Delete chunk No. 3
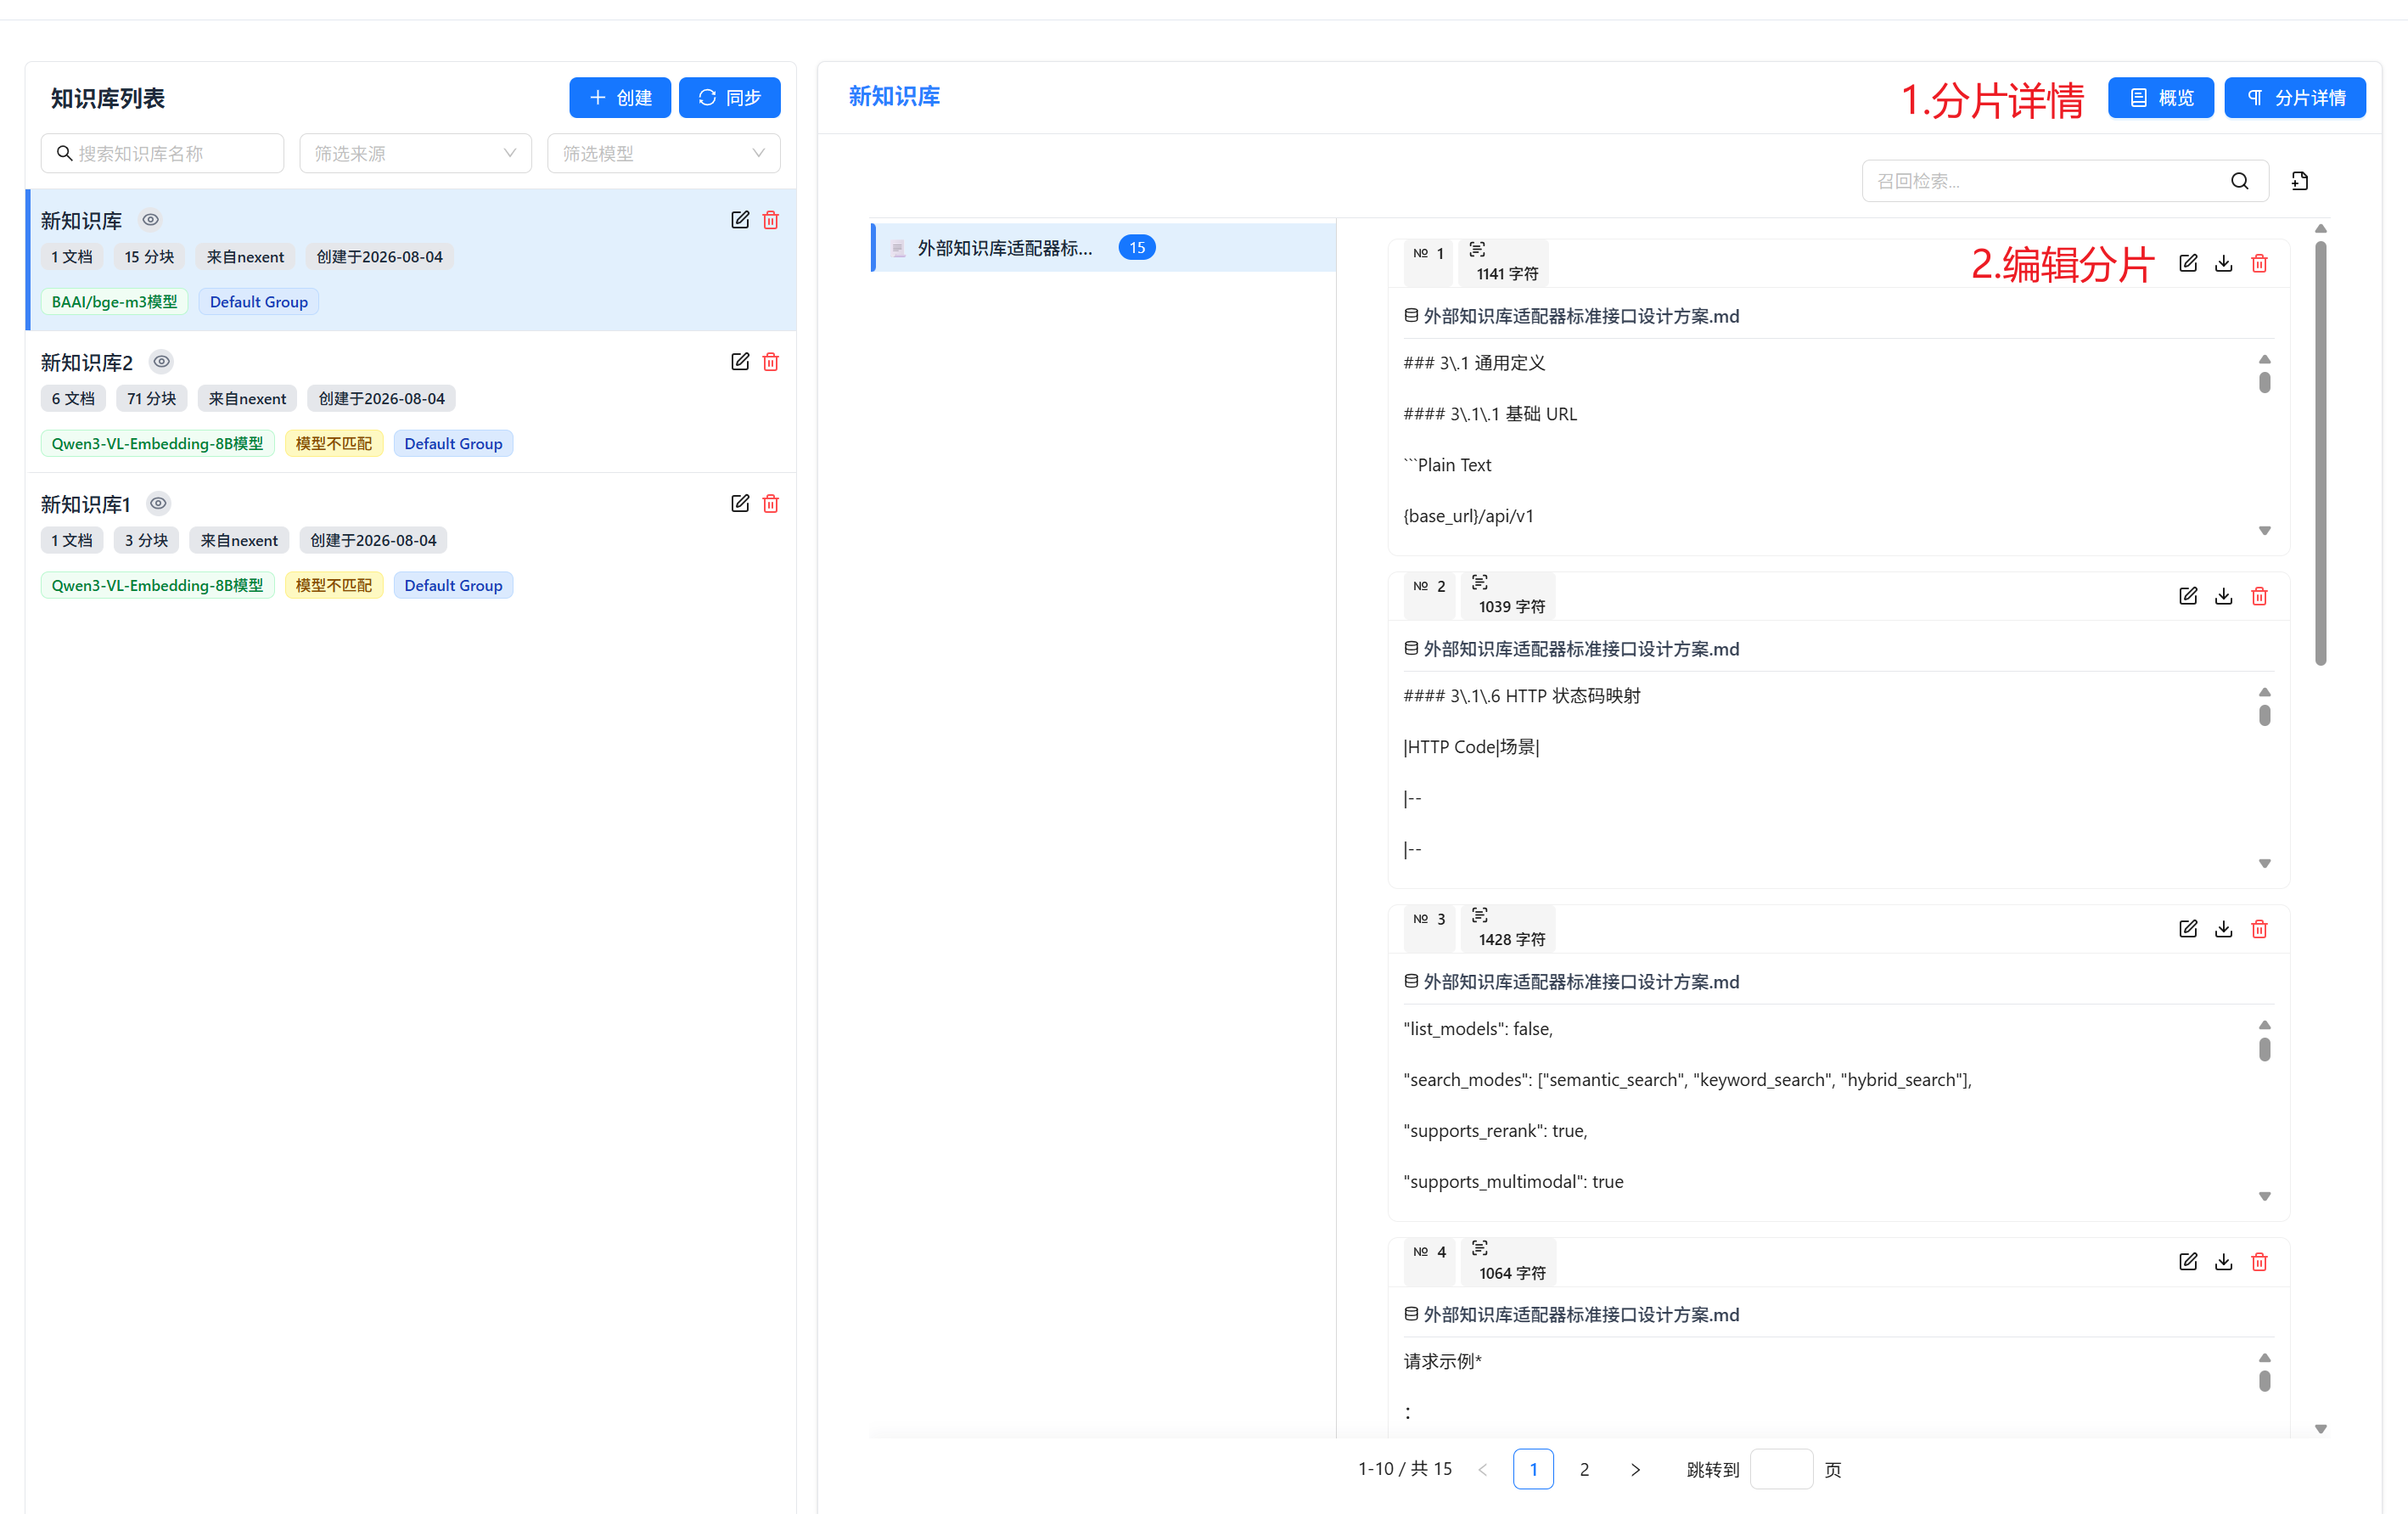Viewport: 2408px width, 1514px height. pos(2259,930)
